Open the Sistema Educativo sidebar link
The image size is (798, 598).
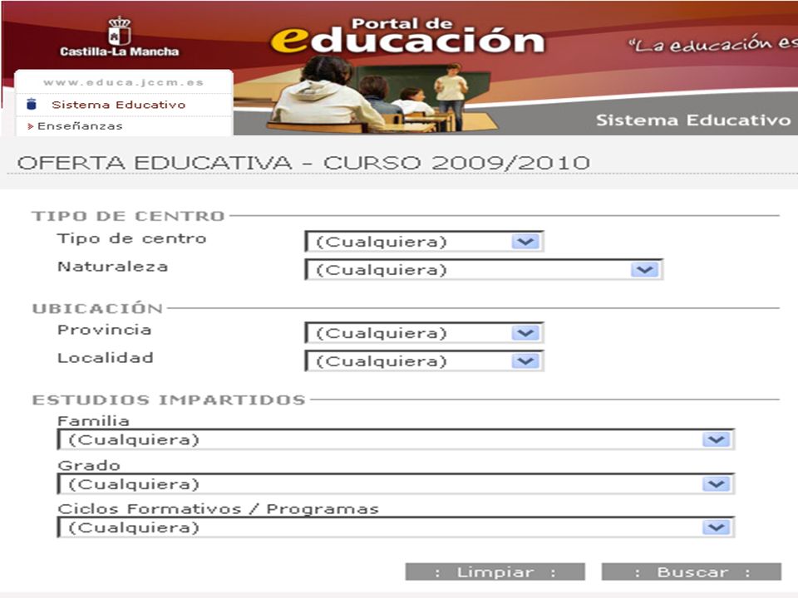tap(119, 105)
